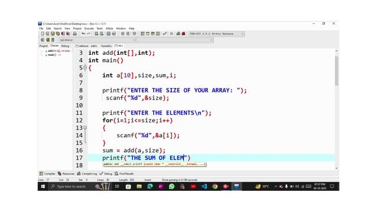Click the Rebuild All toolbar icon
377x212 pixels.
point(158,34)
